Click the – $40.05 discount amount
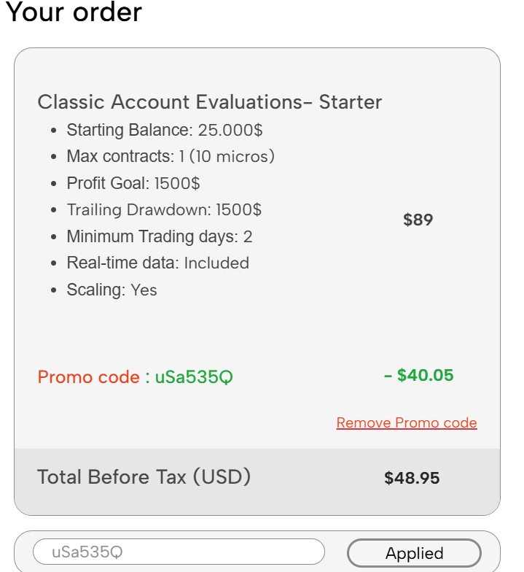The image size is (524, 572). 418,376
